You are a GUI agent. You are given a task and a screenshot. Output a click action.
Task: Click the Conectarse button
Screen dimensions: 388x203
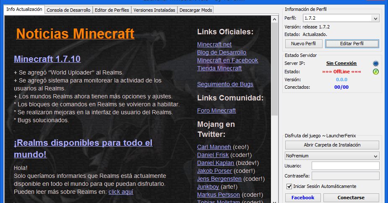[x=351, y=198]
